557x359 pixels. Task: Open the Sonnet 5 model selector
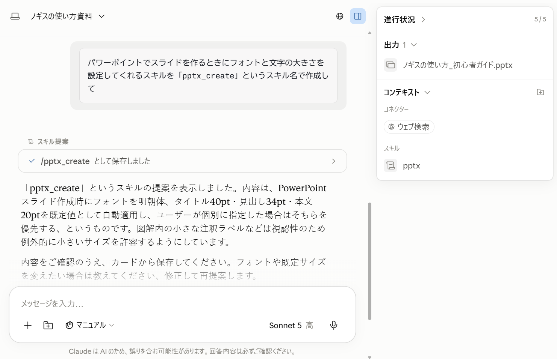pyautogui.click(x=291, y=325)
